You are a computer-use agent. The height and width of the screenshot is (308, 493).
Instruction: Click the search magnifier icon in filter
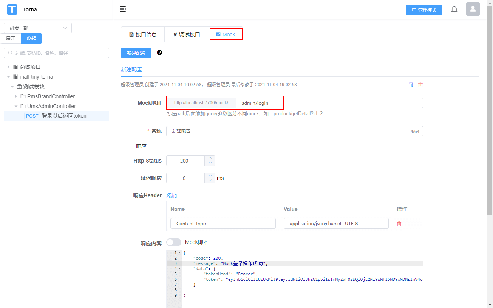tap(10, 53)
